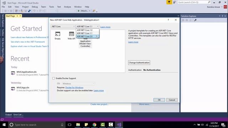
Task: Open Karobia Anwar account dropdown
Action: (222, 7)
